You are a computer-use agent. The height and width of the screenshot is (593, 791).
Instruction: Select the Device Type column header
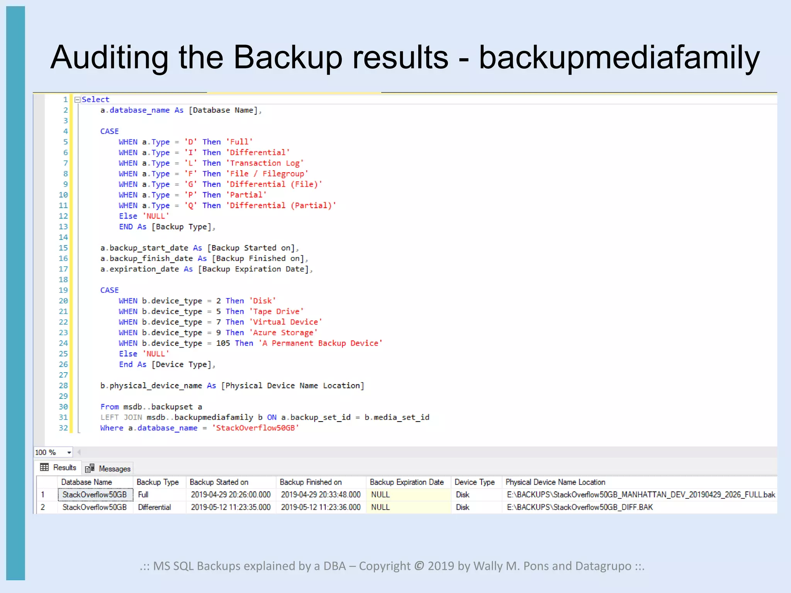[x=477, y=482]
